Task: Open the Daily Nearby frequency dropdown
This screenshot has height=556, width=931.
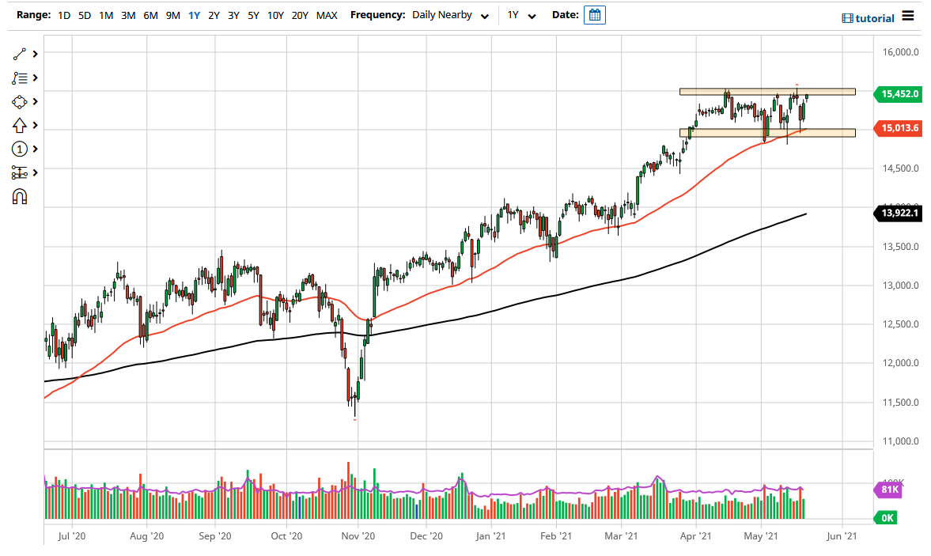Action: point(447,14)
